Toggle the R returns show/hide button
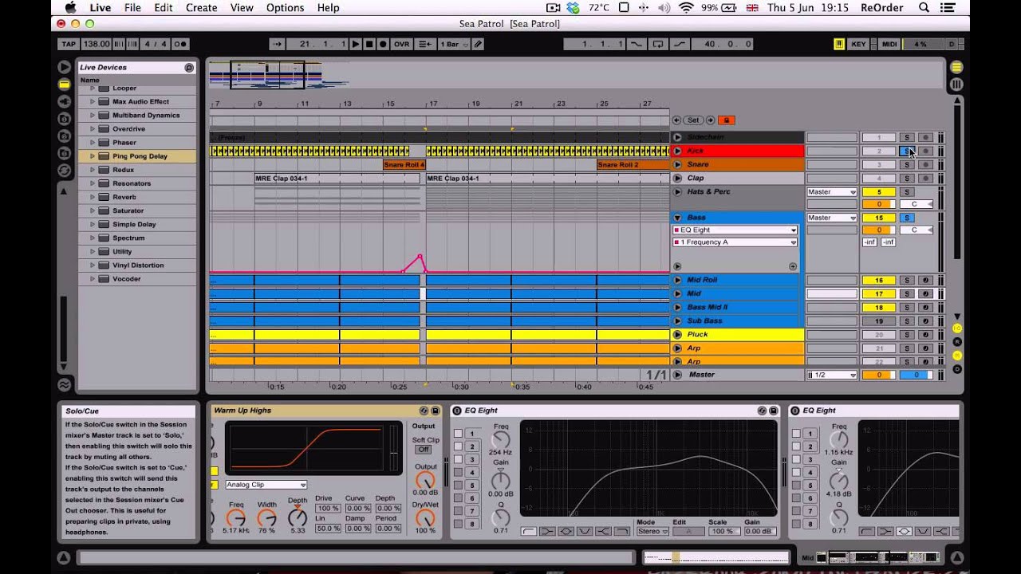The width and height of the screenshot is (1021, 574). 957,342
